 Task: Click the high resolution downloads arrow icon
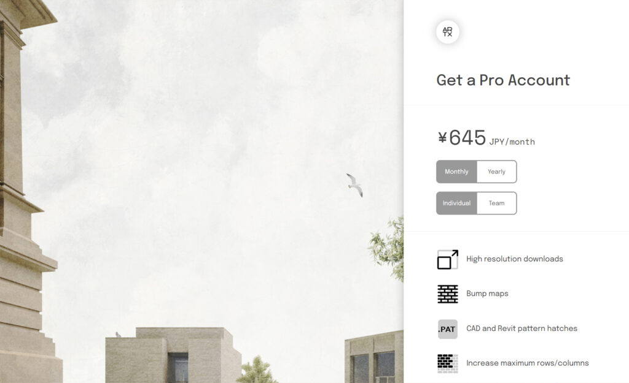click(x=448, y=259)
